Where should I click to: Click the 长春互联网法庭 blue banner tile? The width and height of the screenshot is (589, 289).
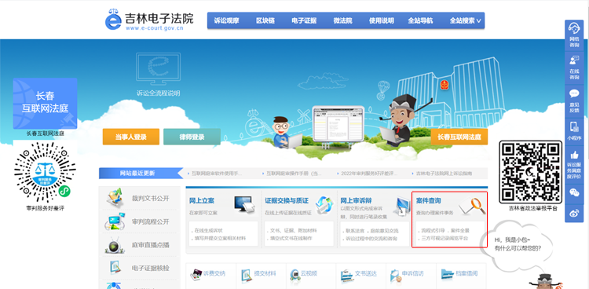(45, 104)
